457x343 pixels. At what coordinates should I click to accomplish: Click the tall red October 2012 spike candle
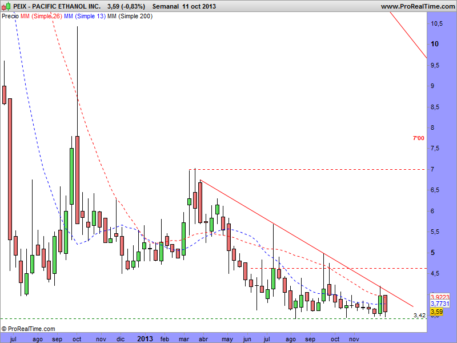77,180
